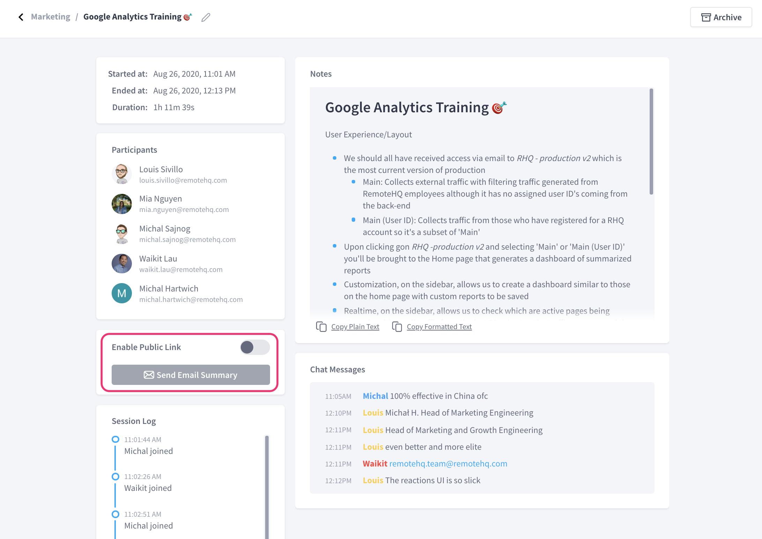The width and height of the screenshot is (762, 539).
Task: Click the copy icon beside Copy Formatted Text
Action: point(397,327)
